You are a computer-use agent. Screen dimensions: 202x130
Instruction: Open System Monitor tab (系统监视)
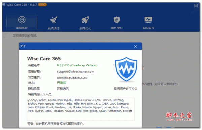(x=148, y=23)
